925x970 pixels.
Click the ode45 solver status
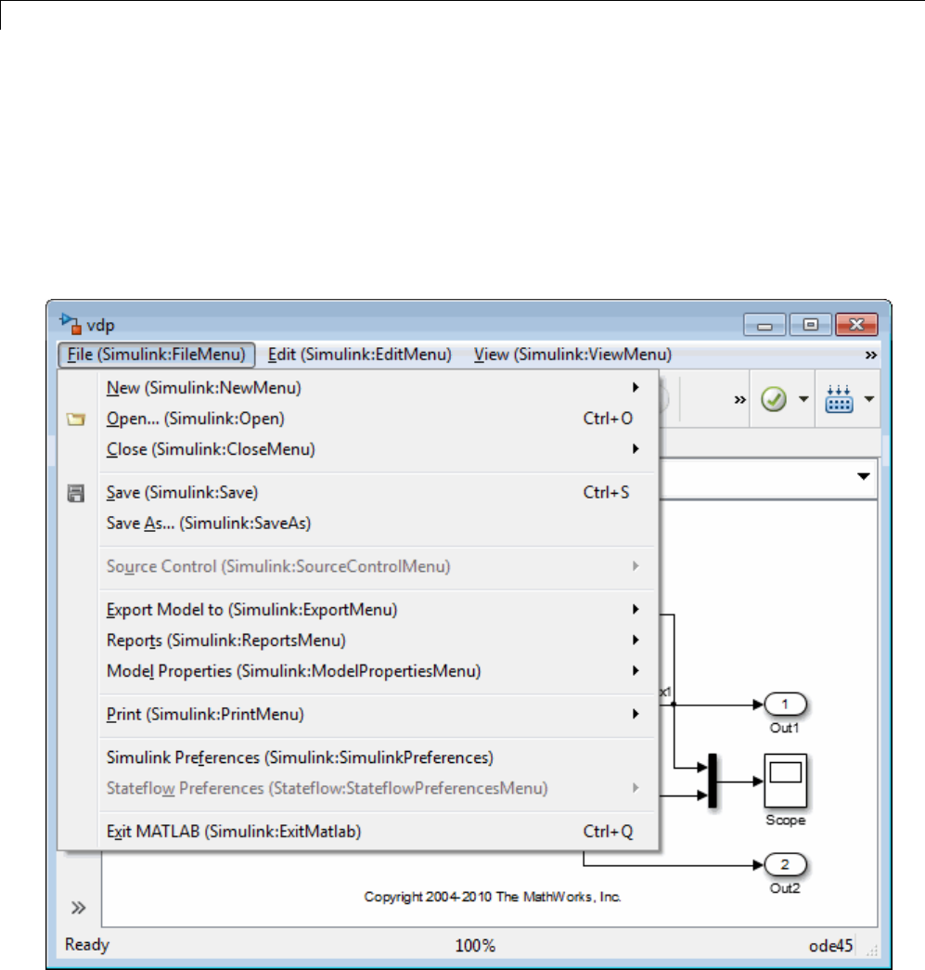831,946
